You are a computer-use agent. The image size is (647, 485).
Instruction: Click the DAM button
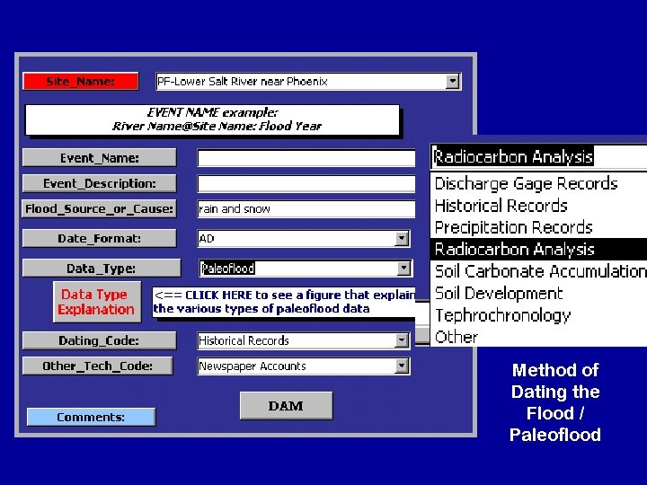286,406
